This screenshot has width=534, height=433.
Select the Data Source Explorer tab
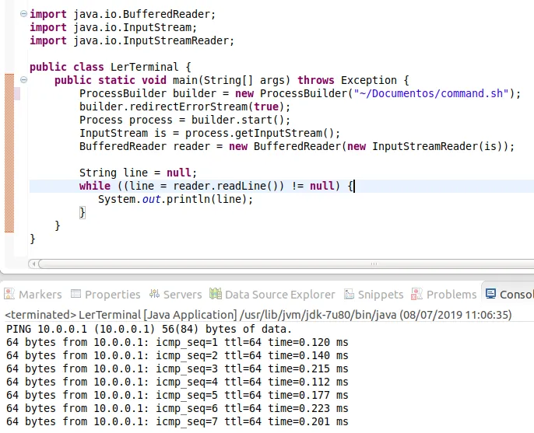click(279, 295)
